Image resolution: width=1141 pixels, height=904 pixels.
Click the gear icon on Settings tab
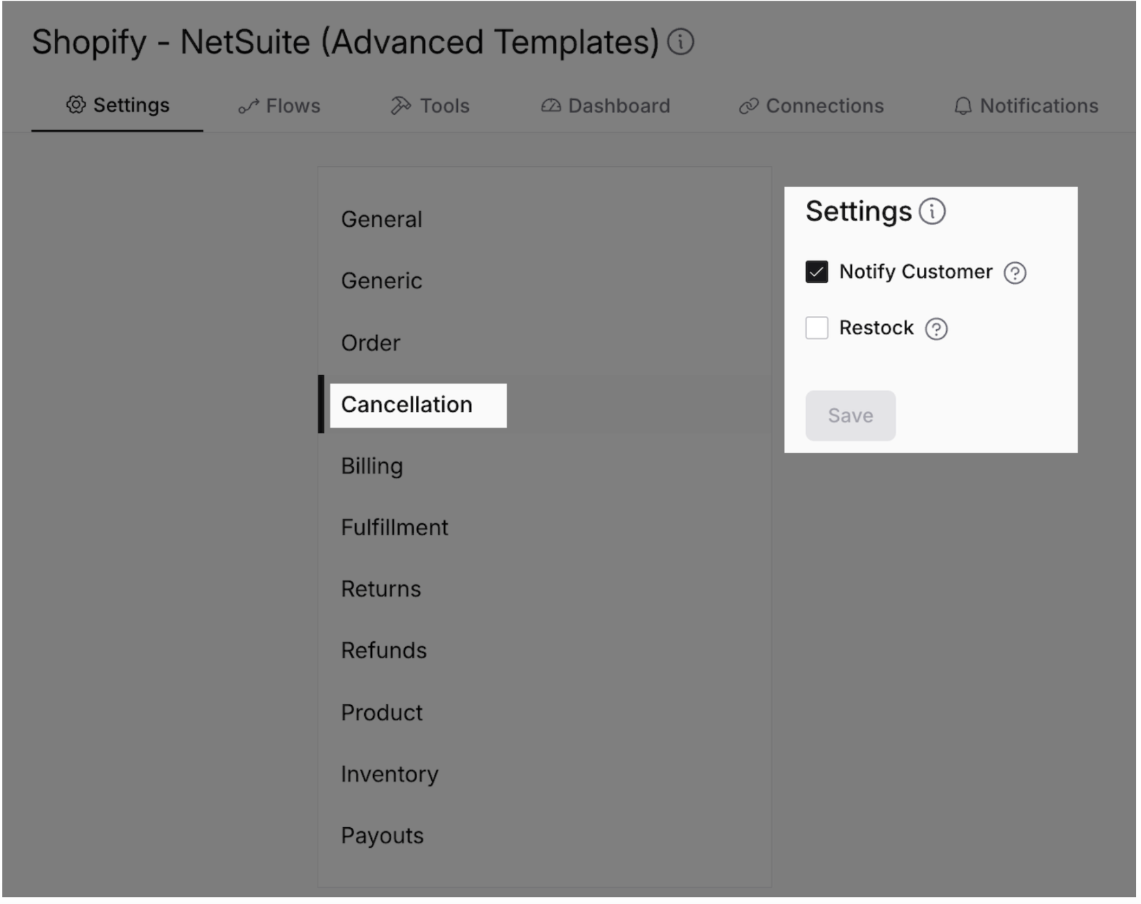pos(76,105)
